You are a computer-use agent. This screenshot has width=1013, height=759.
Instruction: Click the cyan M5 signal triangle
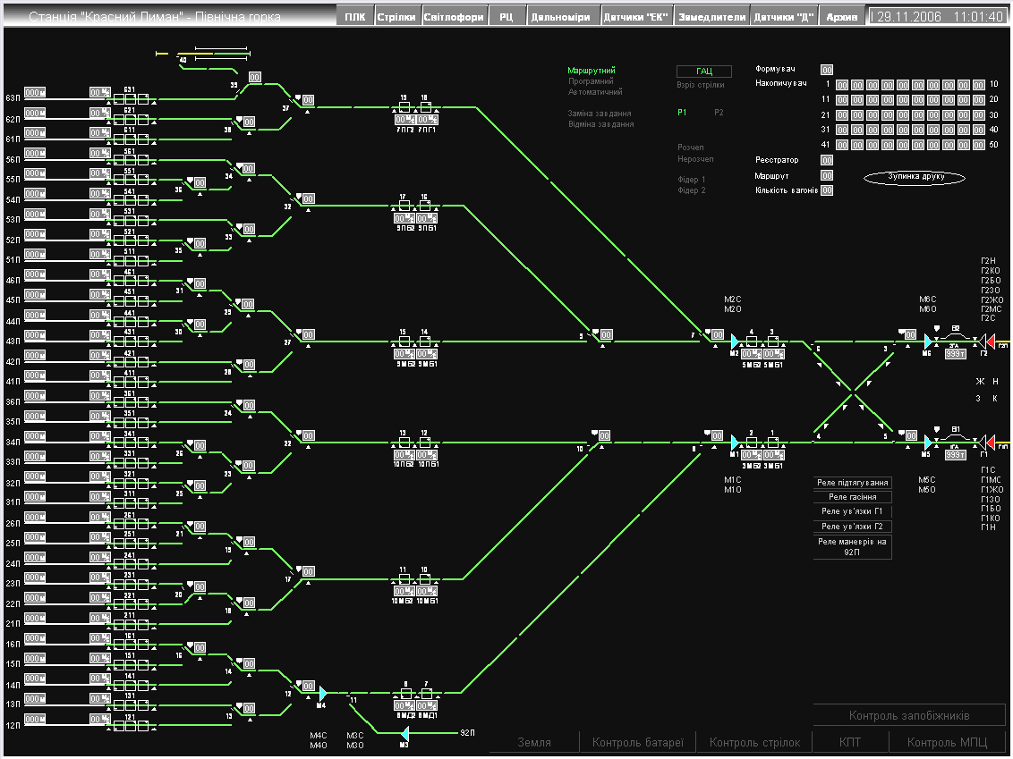pyautogui.click(x=928, y=443)
